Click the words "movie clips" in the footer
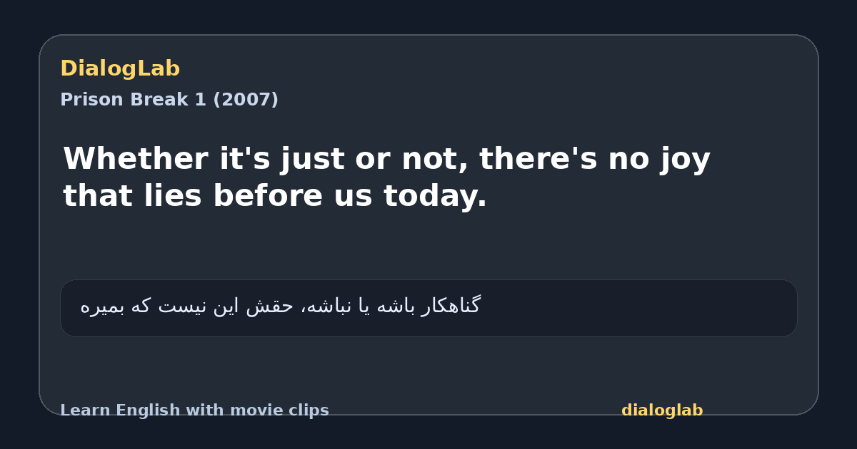The height and width of the screenshot is (449, 857). pyautogui.click(x=283, y=411)
